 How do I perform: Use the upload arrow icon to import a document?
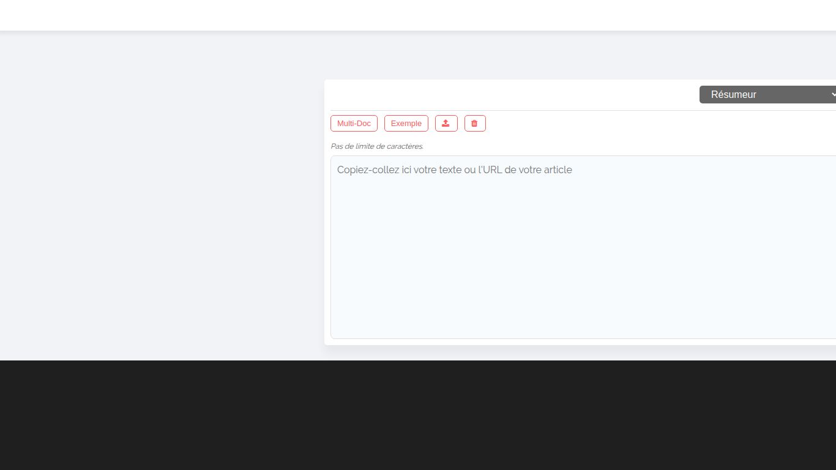pyautogui.click(x=446, y=123)
